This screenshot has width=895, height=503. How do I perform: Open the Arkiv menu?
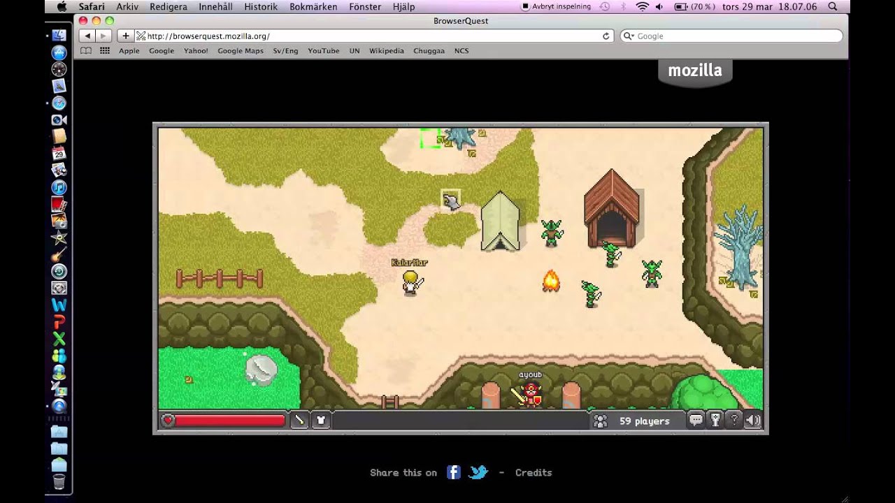(127, 6)
